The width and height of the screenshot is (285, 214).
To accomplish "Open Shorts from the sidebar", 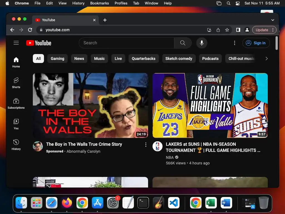I will [x=16, y=83].
